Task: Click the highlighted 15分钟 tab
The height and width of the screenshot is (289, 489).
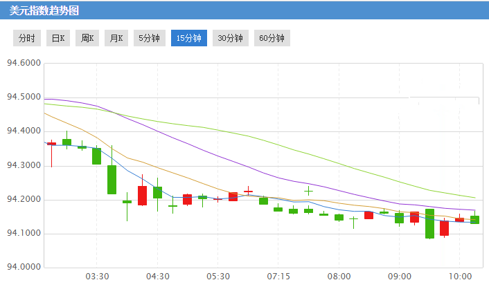Action: [188, 38]
